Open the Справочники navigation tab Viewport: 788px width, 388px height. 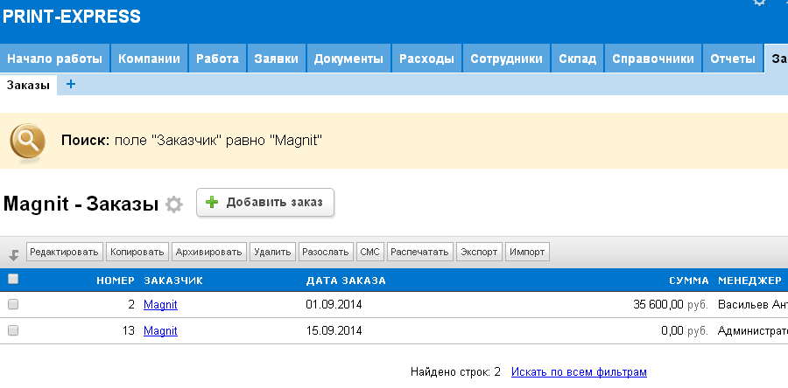tap(653, 59)
